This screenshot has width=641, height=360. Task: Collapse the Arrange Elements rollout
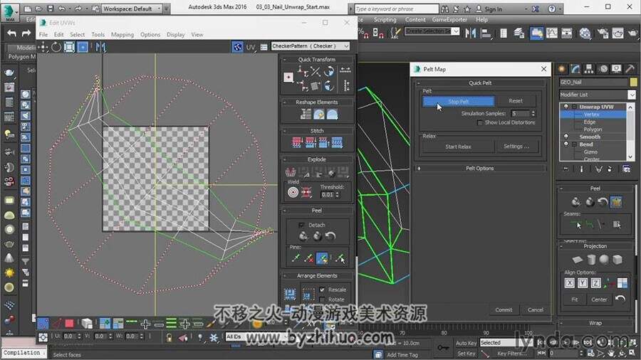pyautogui.click(x=285, y=275)
